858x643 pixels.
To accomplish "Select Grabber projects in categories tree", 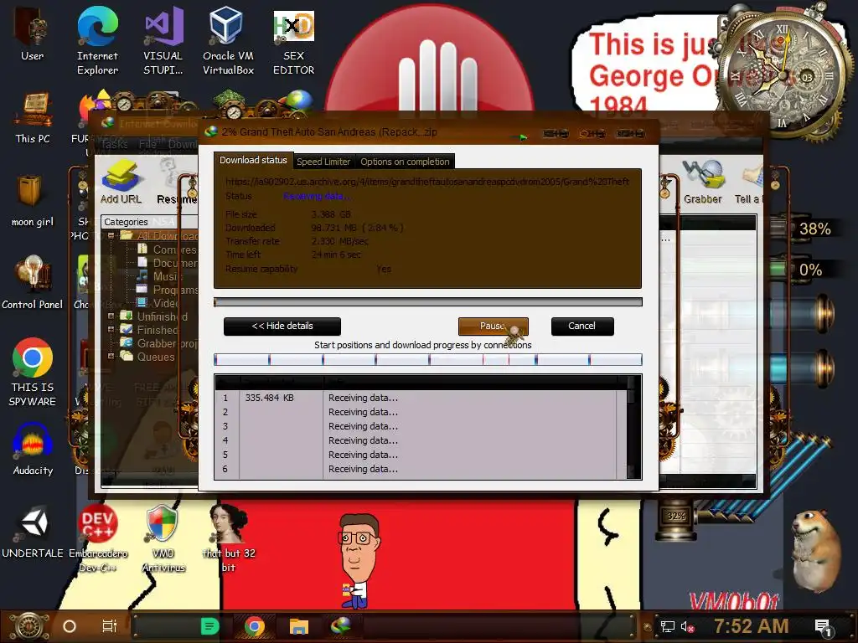I will point(158,343).
